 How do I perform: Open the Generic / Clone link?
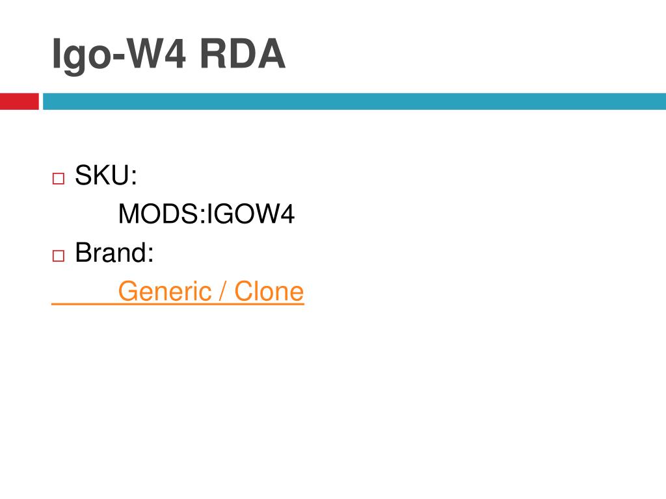[211, 291]
